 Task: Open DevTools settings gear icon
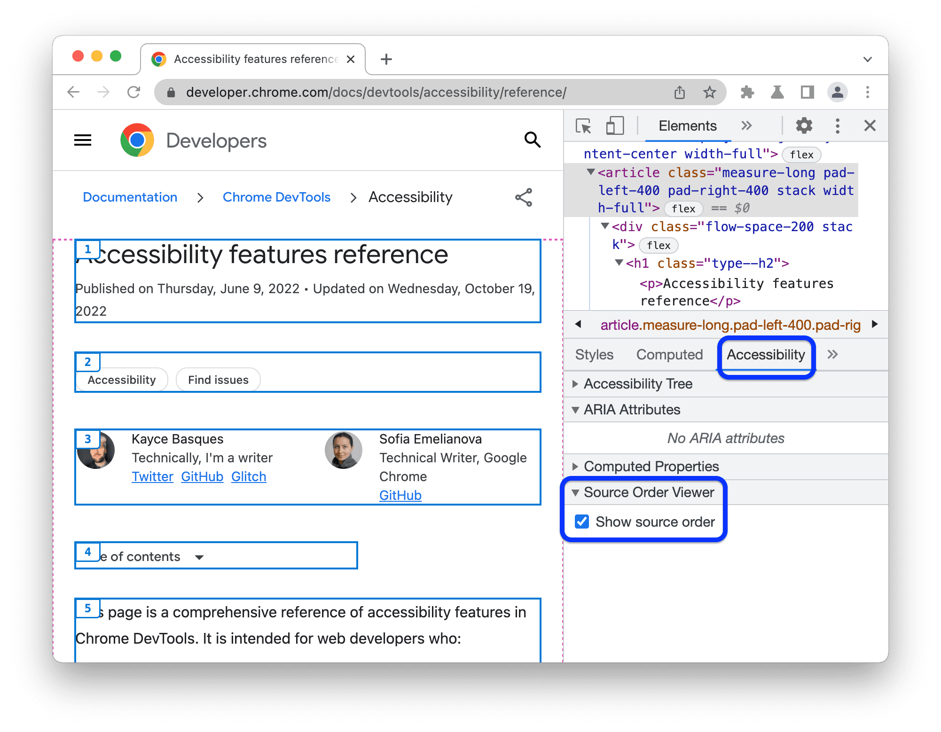pos(801,126)
